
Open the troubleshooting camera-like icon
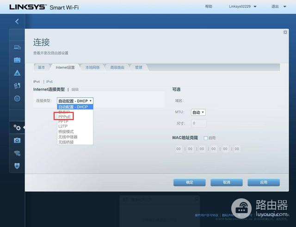[17, 141]
